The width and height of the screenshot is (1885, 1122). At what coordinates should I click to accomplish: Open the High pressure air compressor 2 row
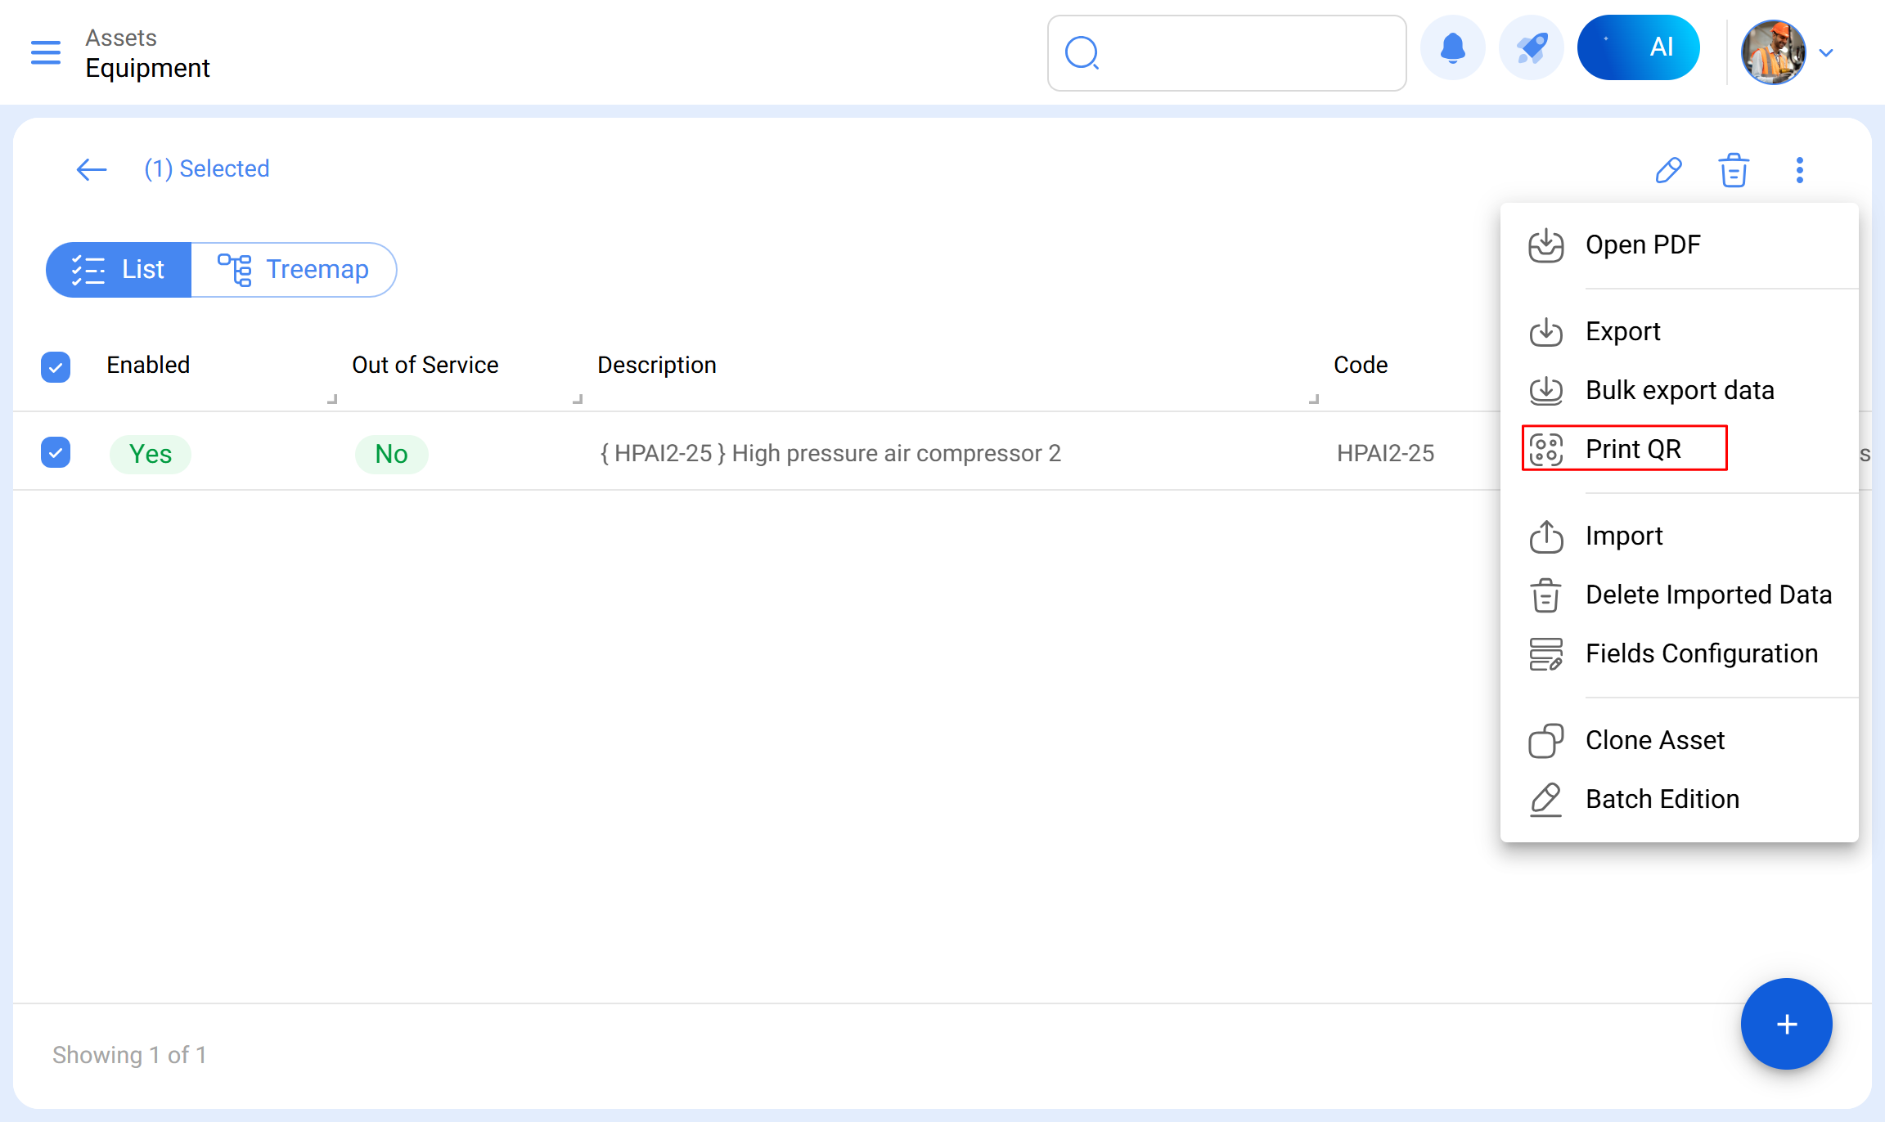830,453
